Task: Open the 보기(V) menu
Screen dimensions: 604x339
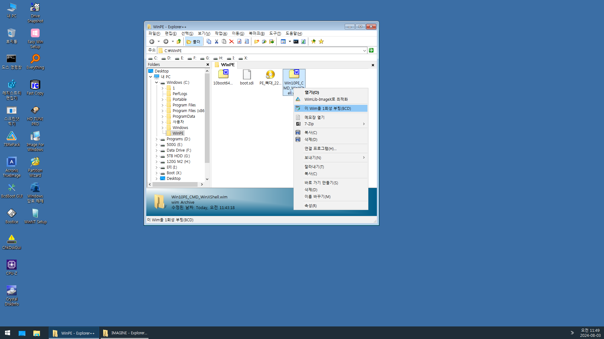Action: (x=204, y=34)
